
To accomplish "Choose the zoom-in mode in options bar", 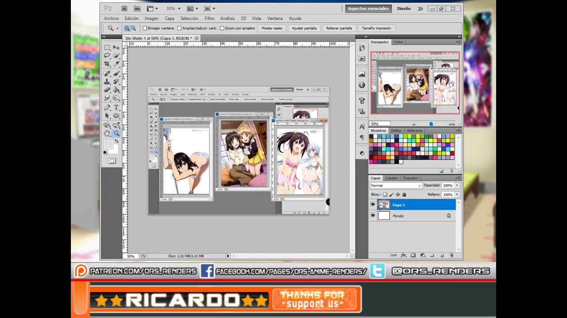I will (127, 28).
